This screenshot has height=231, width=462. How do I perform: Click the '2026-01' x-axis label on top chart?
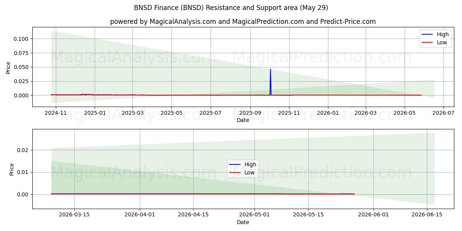[x=328, y=113]
